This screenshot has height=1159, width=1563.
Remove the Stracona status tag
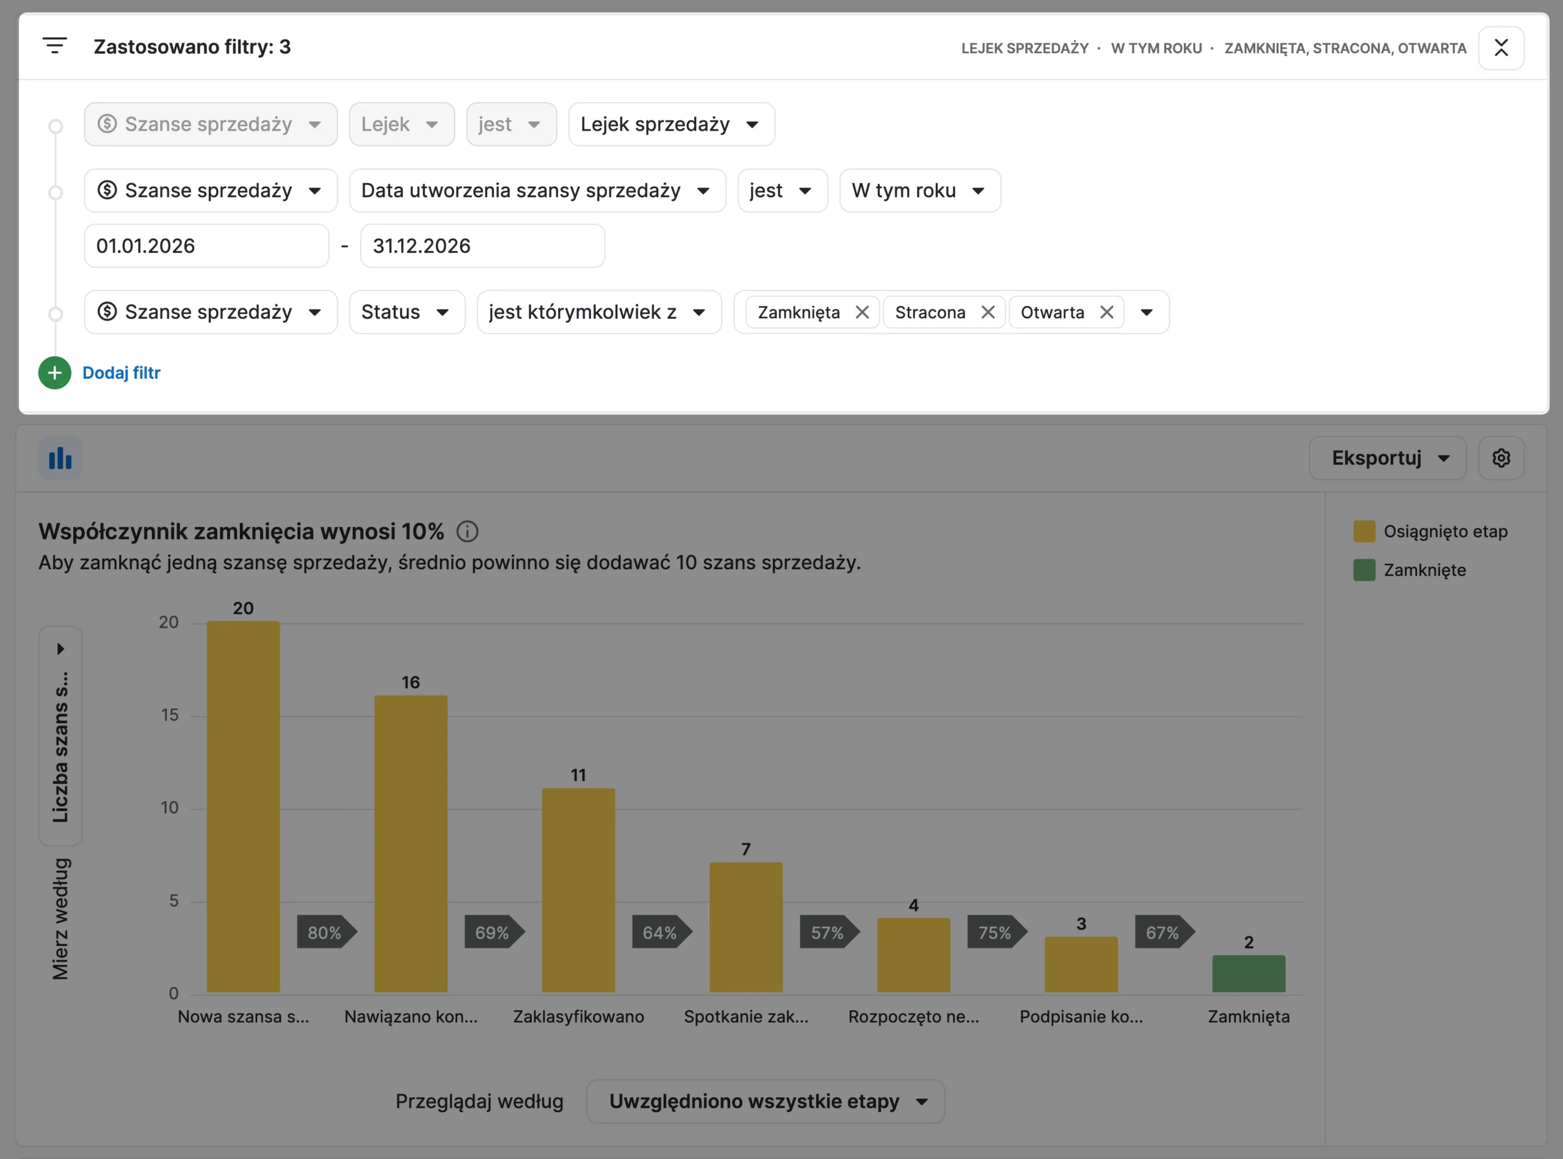[988, 312]
